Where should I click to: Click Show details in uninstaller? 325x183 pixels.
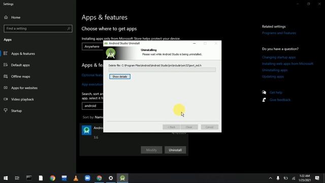point(120,77)
